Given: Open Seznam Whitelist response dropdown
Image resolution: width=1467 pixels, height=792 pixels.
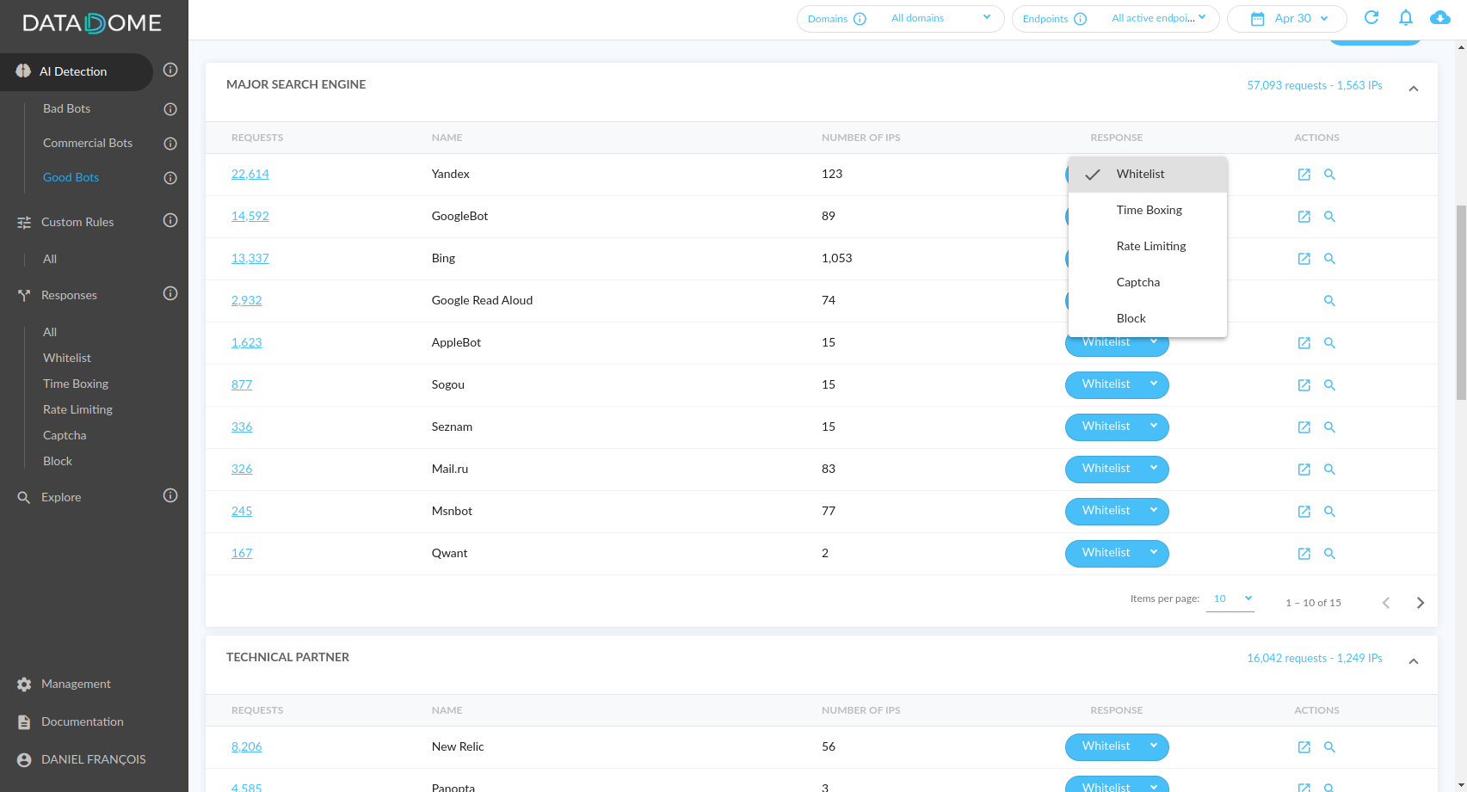Looking at the screenshot, I should 1117,427.
